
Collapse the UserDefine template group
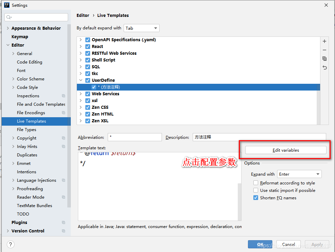(x=81, y=80)
